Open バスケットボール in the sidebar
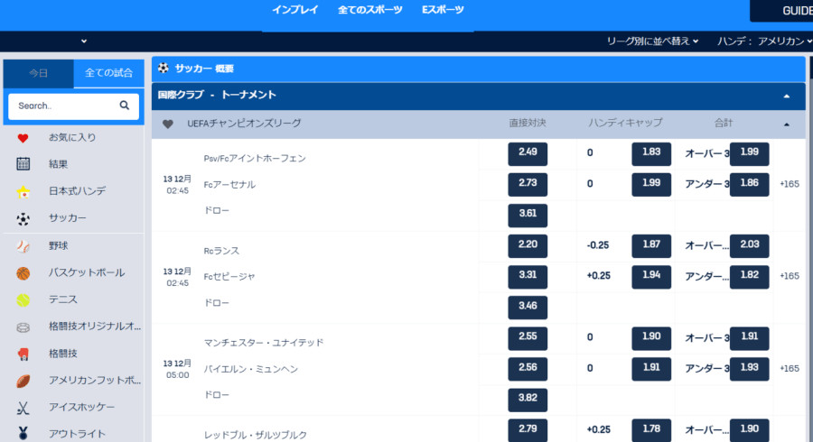 87,272
